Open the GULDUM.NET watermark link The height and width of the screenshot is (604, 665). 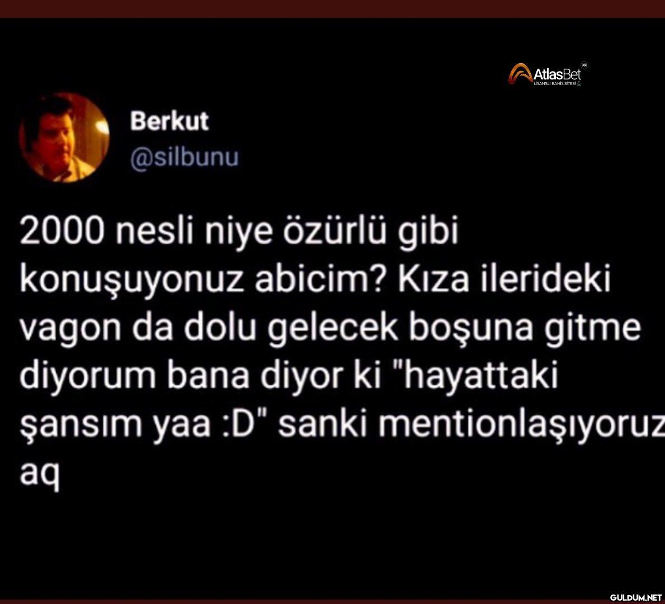[635, 597]
